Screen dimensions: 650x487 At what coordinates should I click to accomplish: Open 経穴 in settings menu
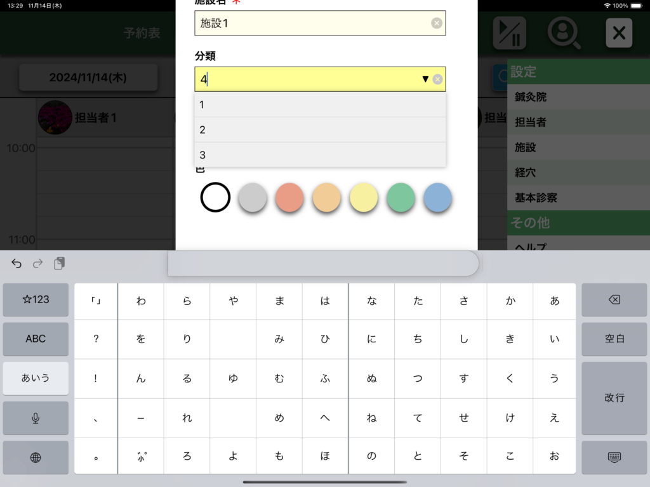coord(578,172)
